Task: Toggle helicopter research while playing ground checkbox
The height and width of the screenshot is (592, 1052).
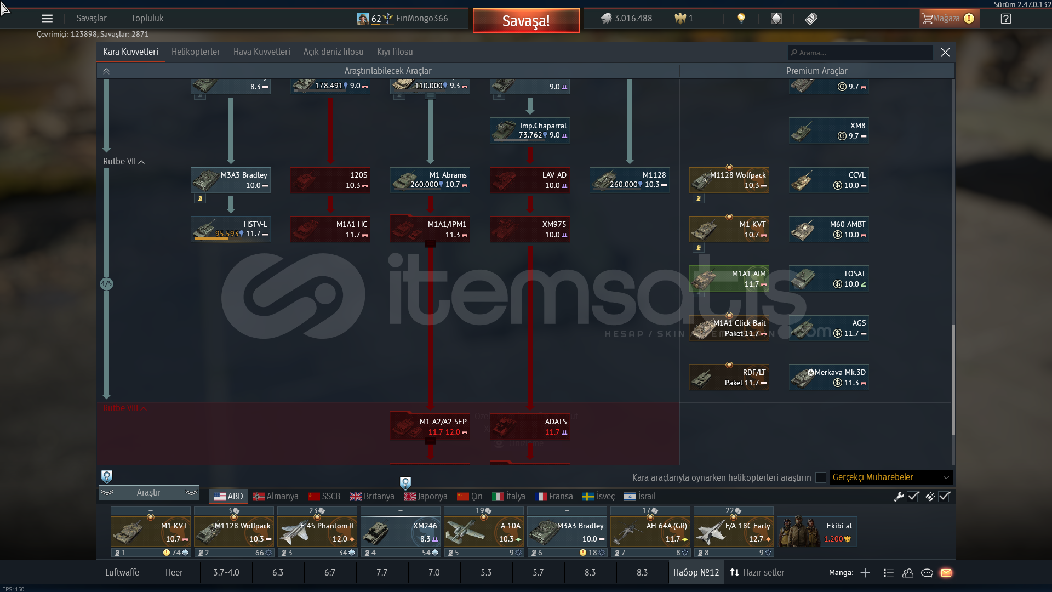Action: pyautogui.click(x=820, y=477)
